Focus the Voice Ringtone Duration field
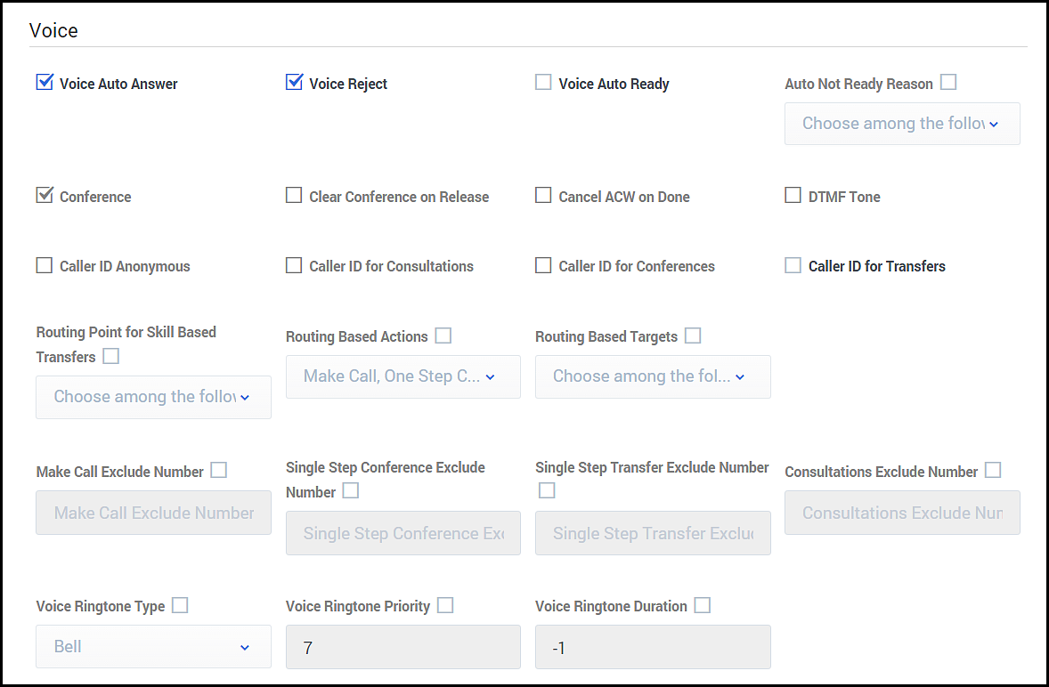The width and height of the screenshot is (1049, 687). 652,647
